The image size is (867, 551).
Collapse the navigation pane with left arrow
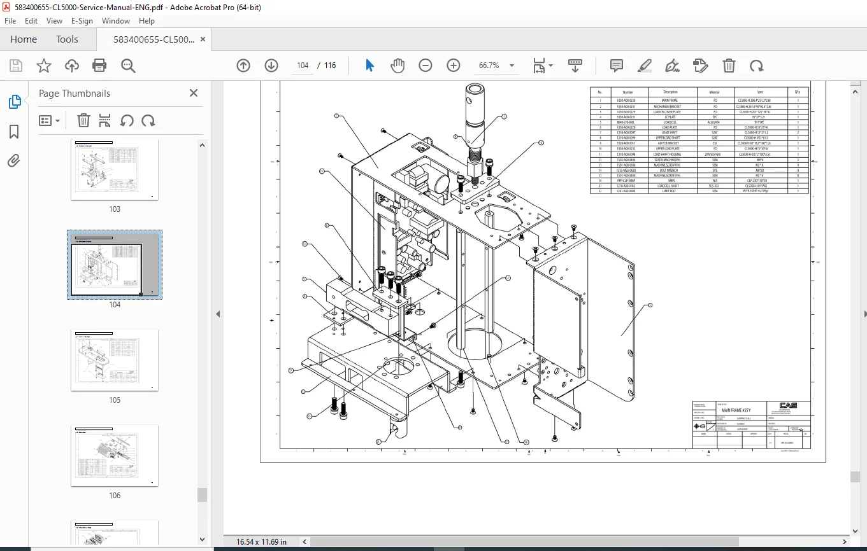[218, 314]
